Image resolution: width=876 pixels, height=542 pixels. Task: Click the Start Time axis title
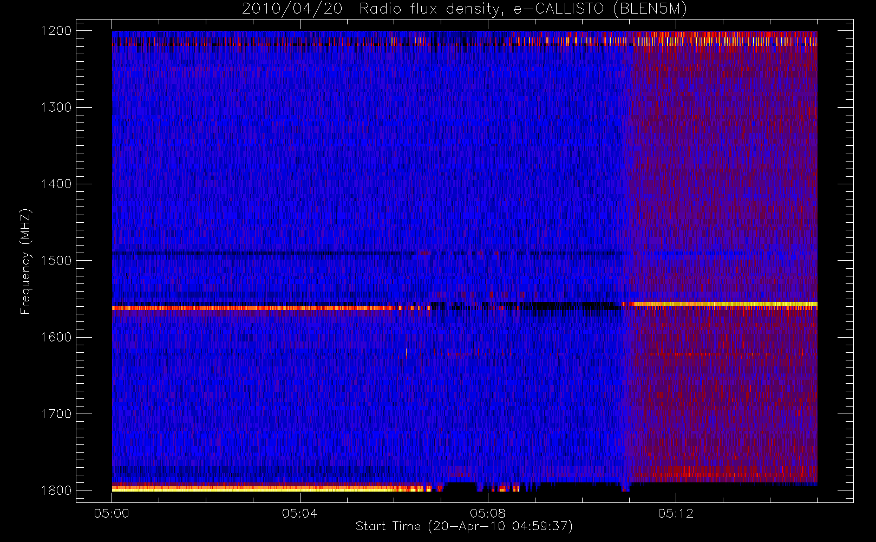[464, 526]
